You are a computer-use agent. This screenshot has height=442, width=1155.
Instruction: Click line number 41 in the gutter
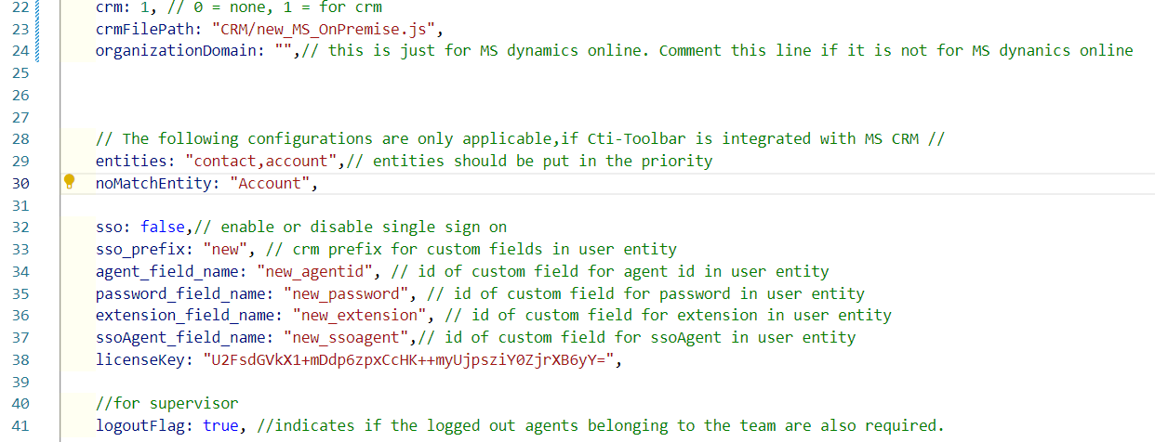click(20, 425)
